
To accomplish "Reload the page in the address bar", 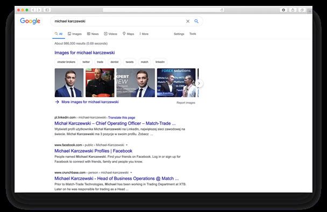I will coord(222,10).
